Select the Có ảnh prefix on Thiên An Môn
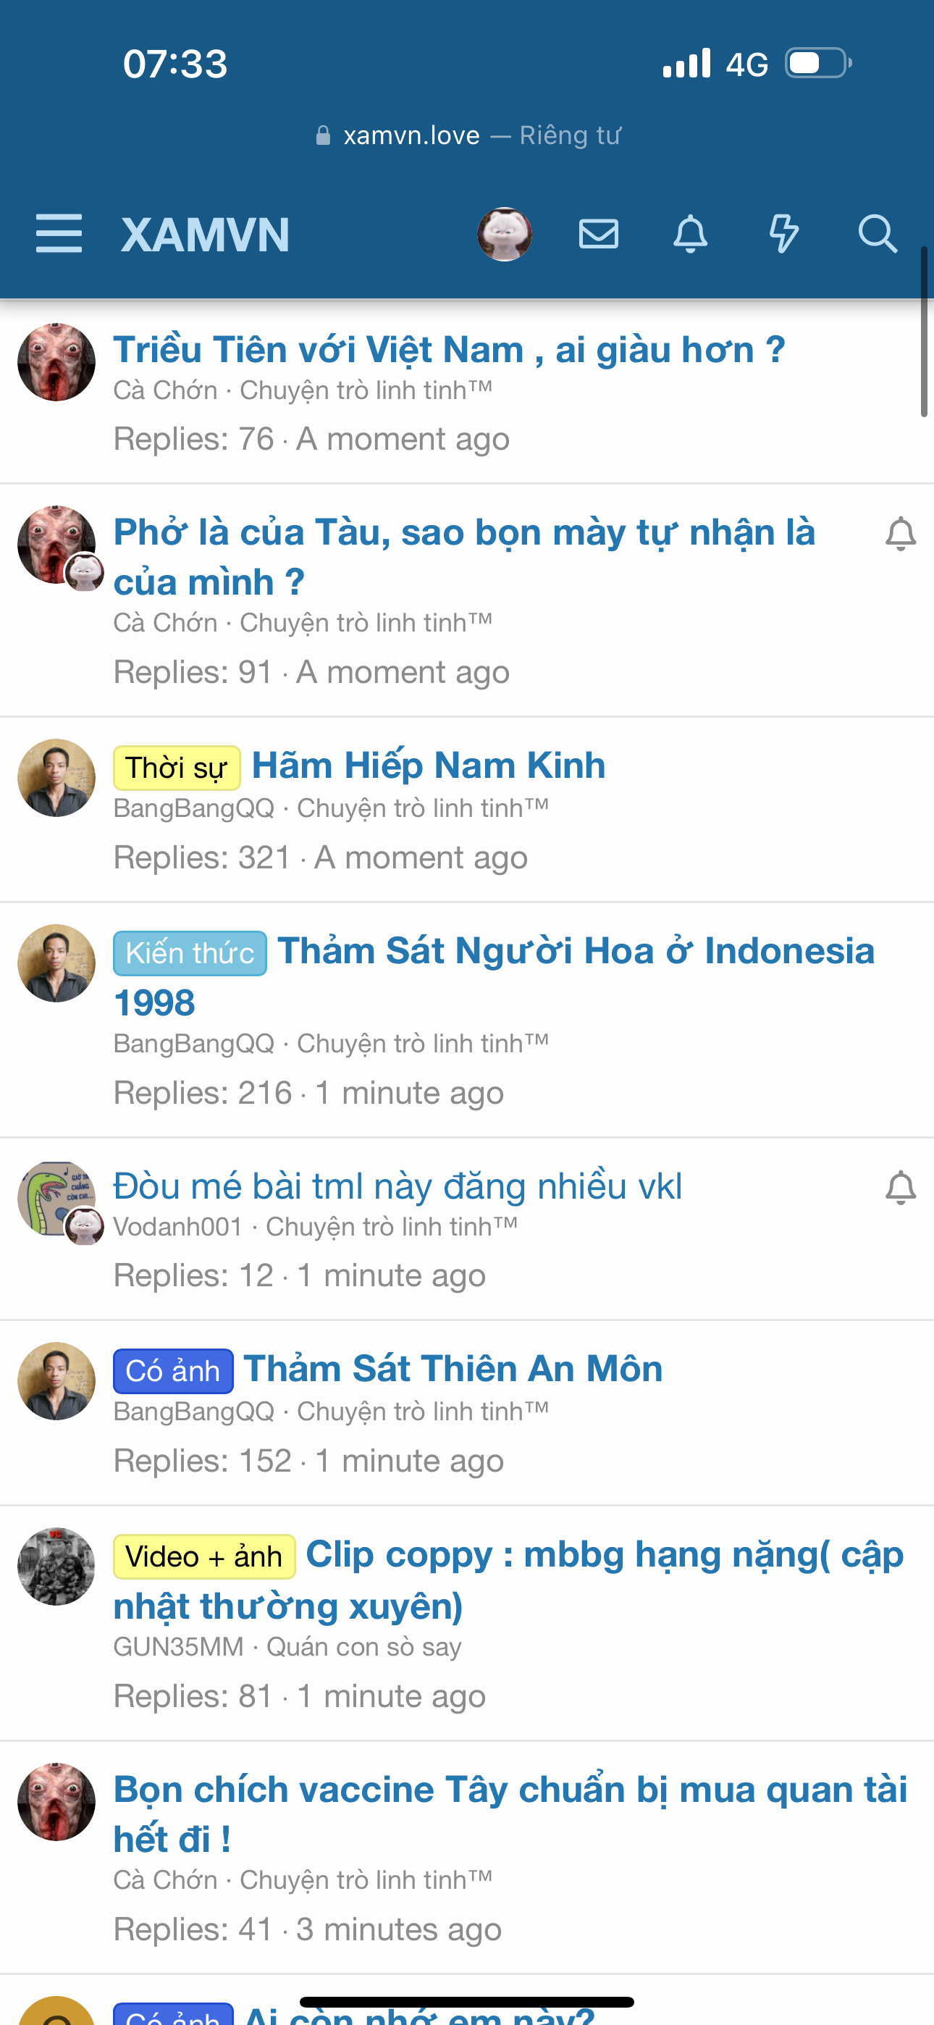 point(173,1372)
